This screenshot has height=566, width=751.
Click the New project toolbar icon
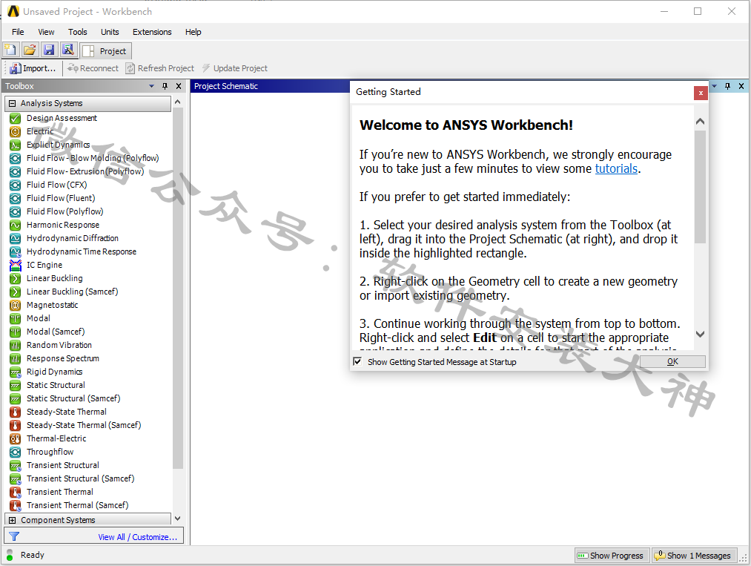[10, 50]
